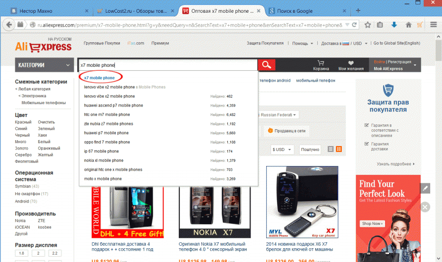Switch to grid view icon
The width and height of the screenshot is (442, 262).
339,149
